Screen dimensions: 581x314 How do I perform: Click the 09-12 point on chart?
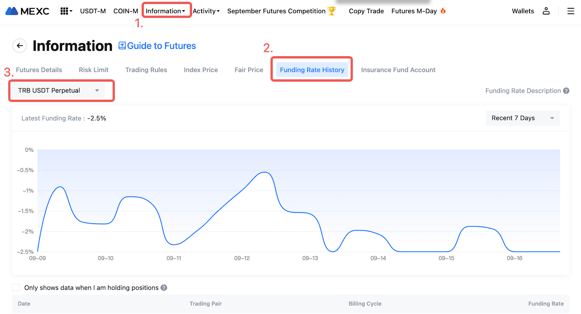point(242,190)
